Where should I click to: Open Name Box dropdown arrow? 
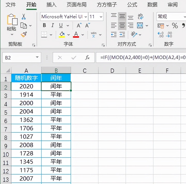[37, 57]
